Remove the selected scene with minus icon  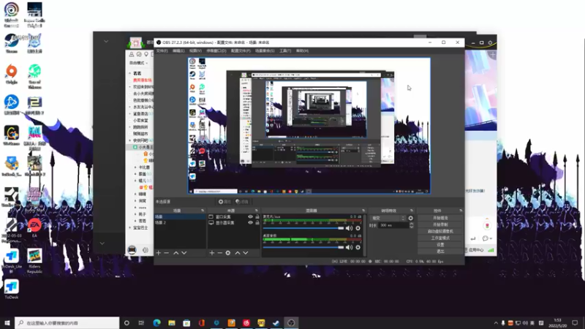(x=167, y=253)
